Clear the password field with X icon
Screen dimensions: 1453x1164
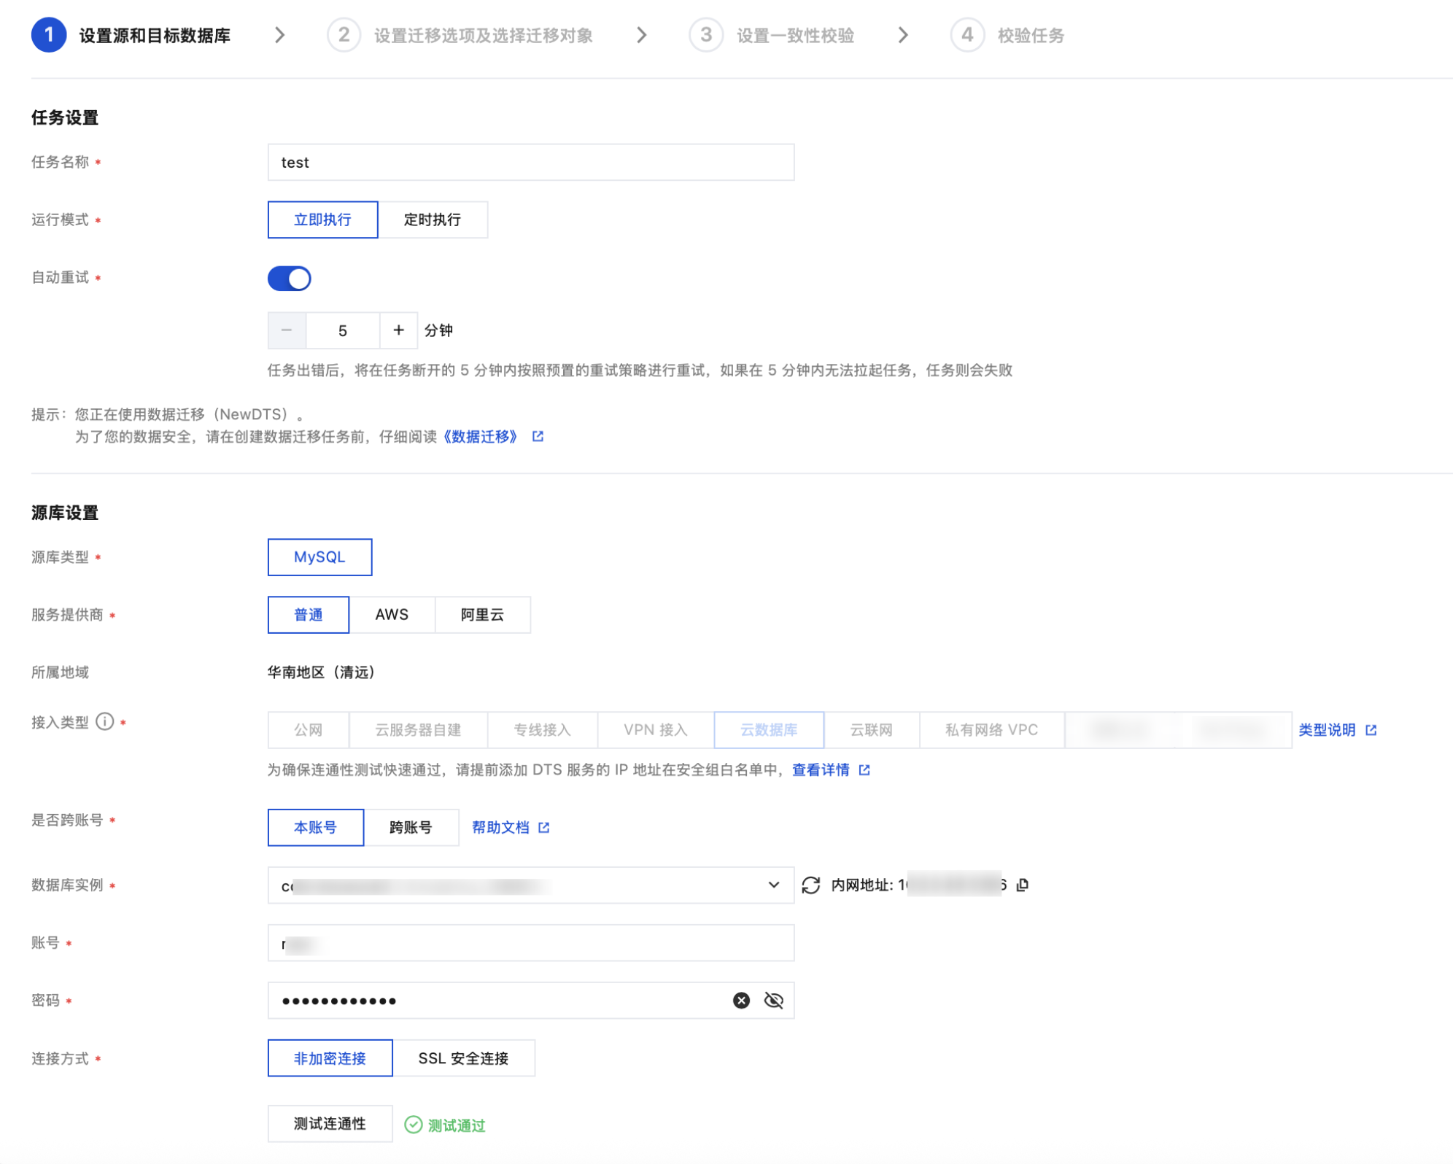click(741, 1001)
